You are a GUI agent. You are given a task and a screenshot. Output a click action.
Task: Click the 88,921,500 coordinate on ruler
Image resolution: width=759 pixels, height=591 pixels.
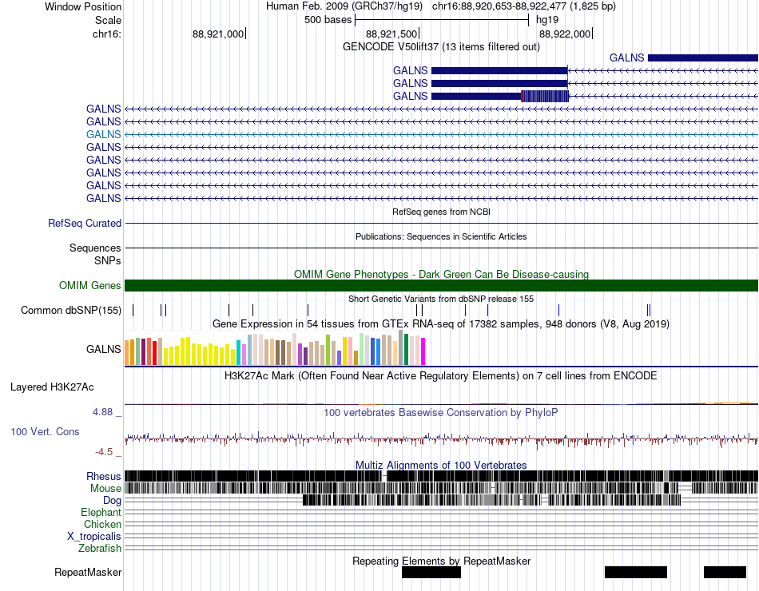coord(391,34)
